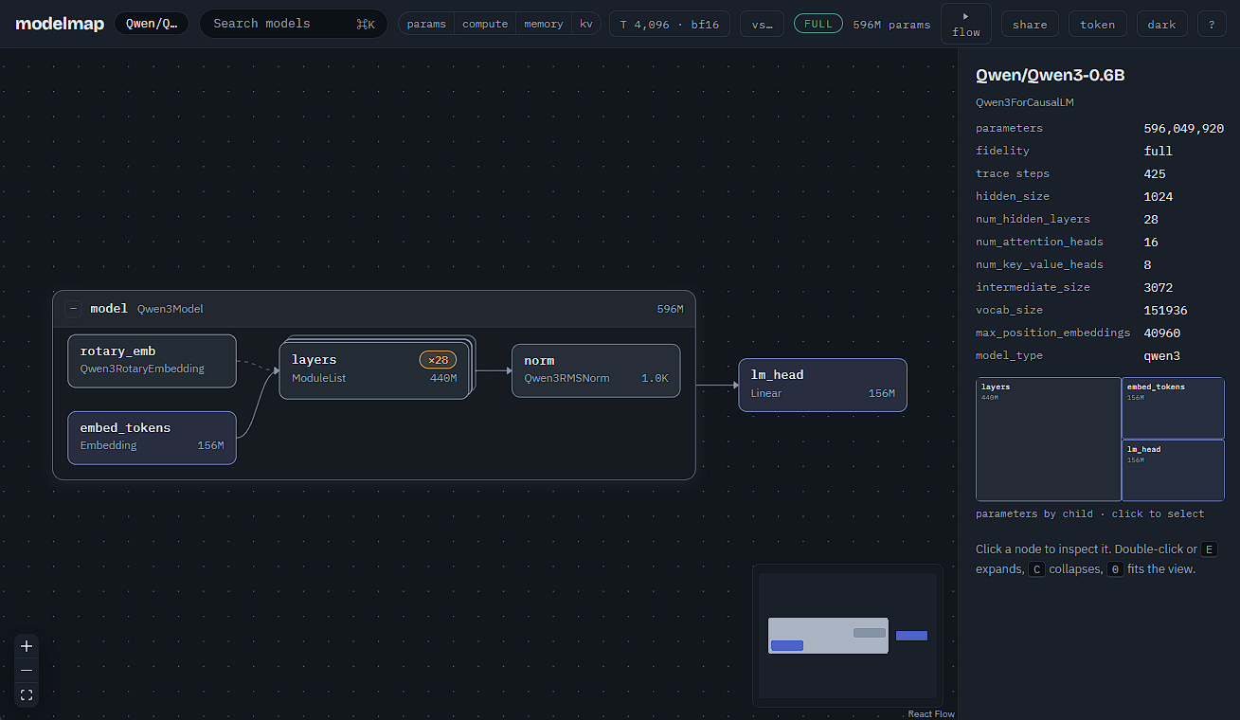The image size is (1240, 720).
Task: Start the flow animation
Action: tap(966, 24)
